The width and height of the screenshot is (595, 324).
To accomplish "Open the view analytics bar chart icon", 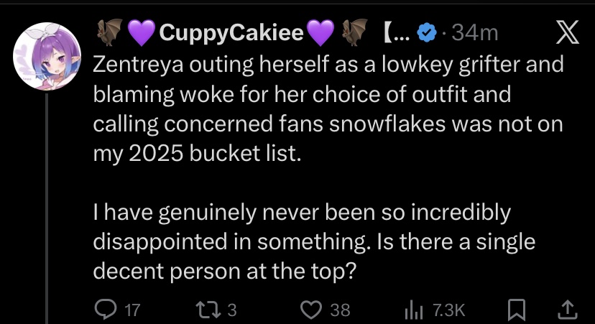I will click(414, 310).
